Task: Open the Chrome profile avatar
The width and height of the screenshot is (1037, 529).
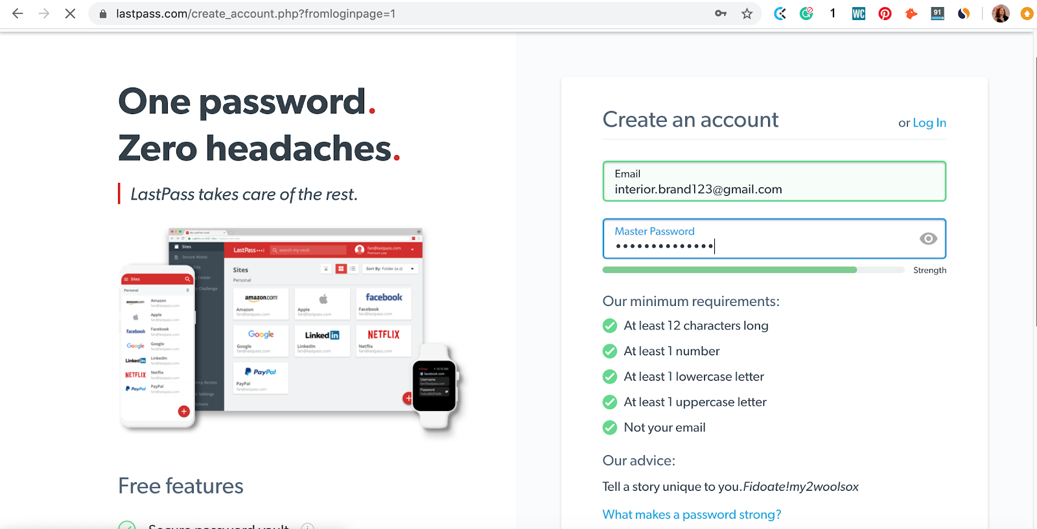Action: coord(1001,14)
